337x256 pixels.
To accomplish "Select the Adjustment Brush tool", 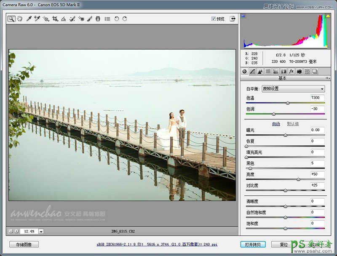I will pyautogui.click(x=90, y=19).
